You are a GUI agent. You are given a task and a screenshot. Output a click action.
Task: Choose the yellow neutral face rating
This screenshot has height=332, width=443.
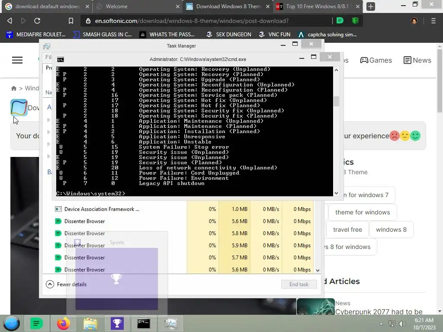click(405, 136)
